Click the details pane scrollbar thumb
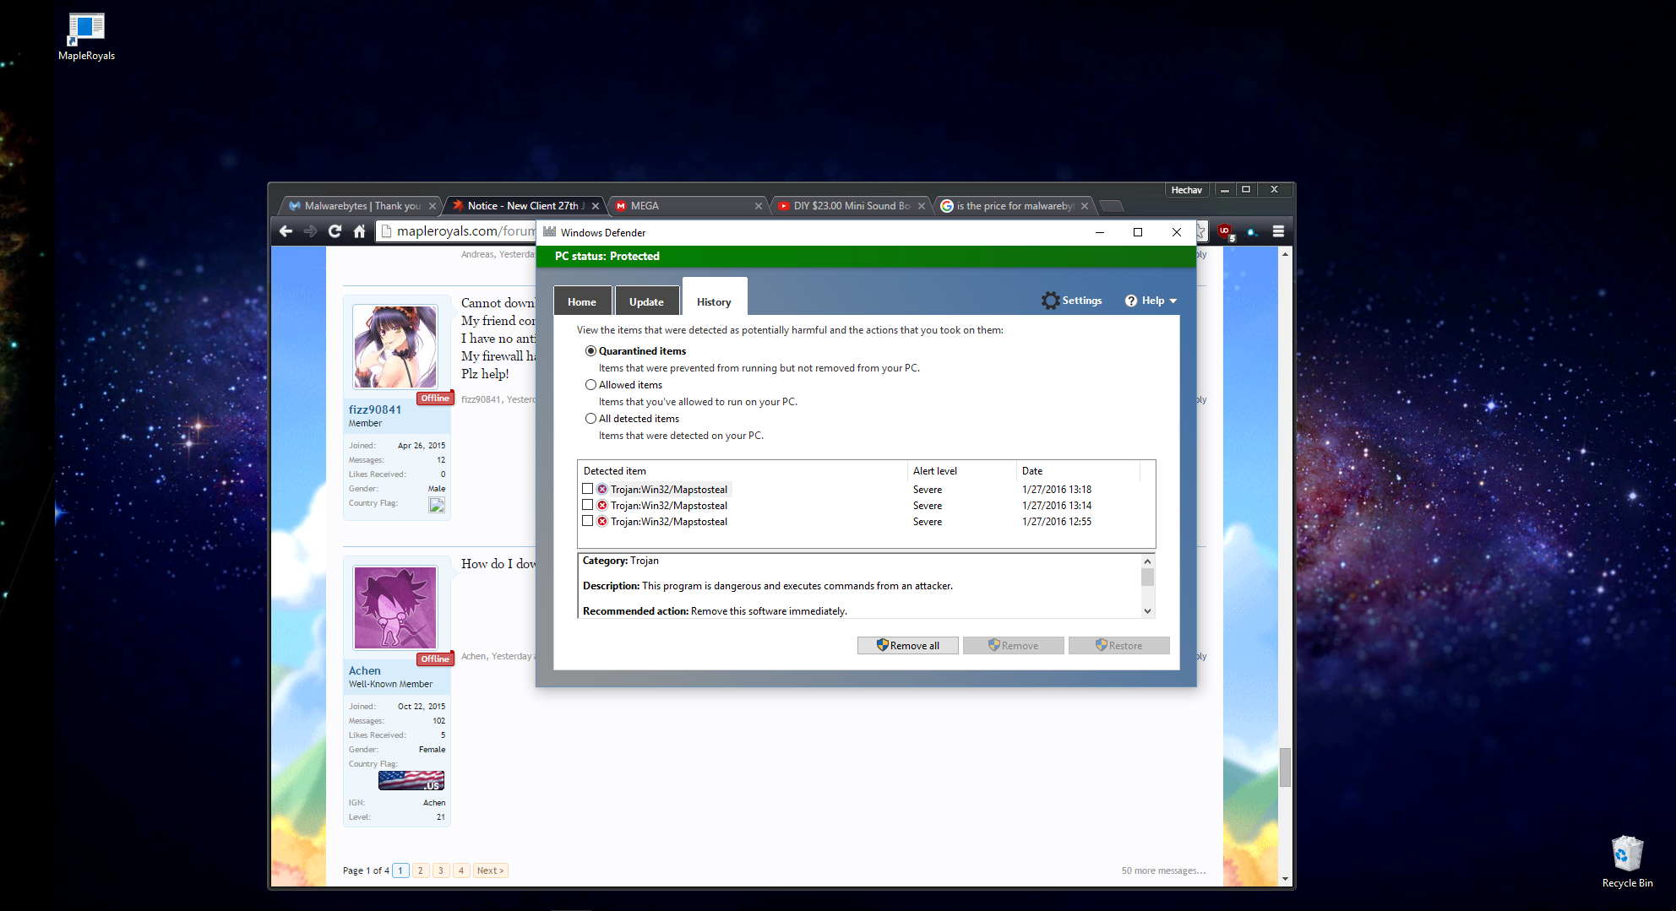 (x=1147, y=577)
